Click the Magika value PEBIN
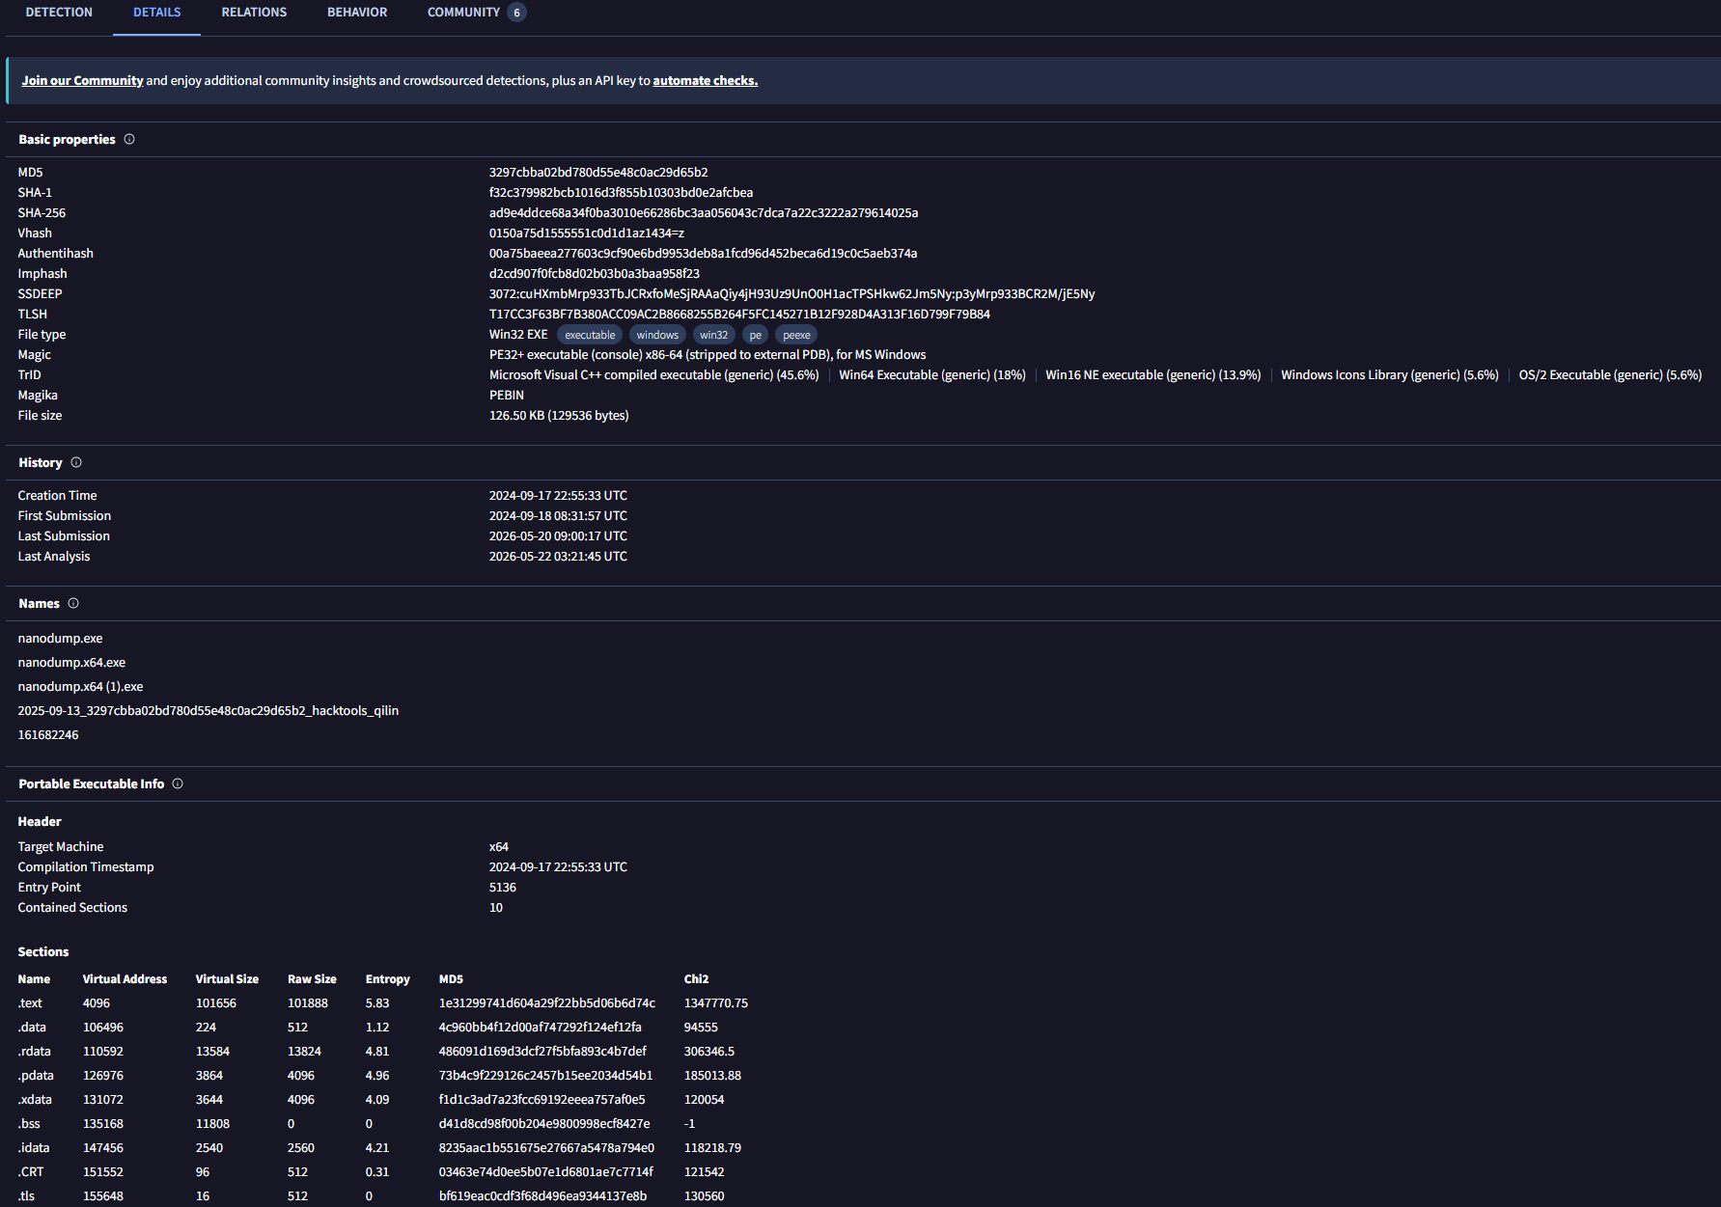1721x1207 pixels. [507, 396]
